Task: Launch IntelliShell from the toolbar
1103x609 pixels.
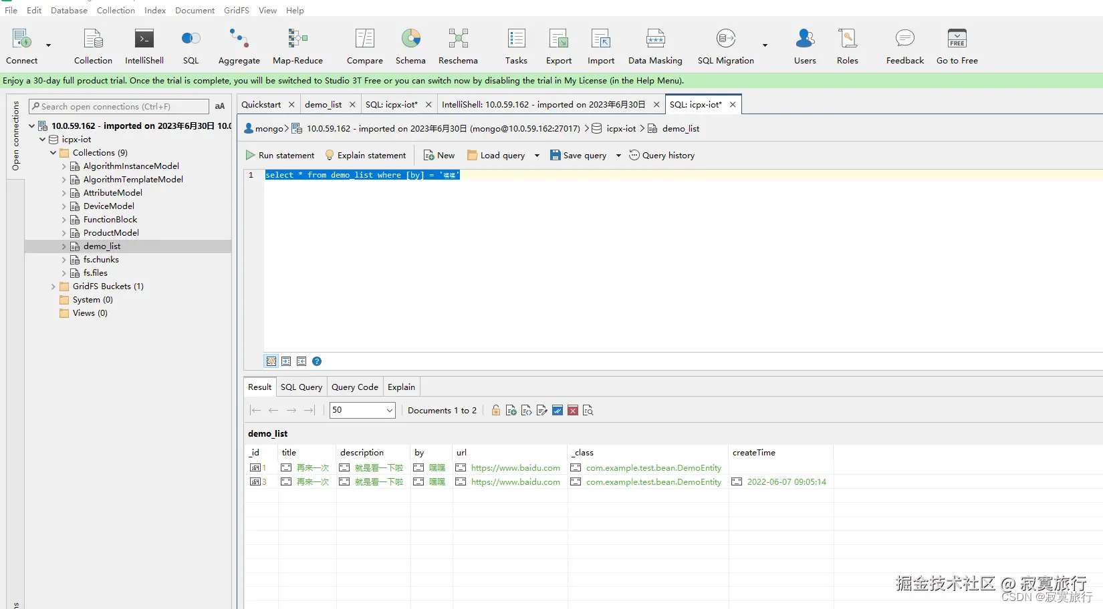Action: click(144, 45)
